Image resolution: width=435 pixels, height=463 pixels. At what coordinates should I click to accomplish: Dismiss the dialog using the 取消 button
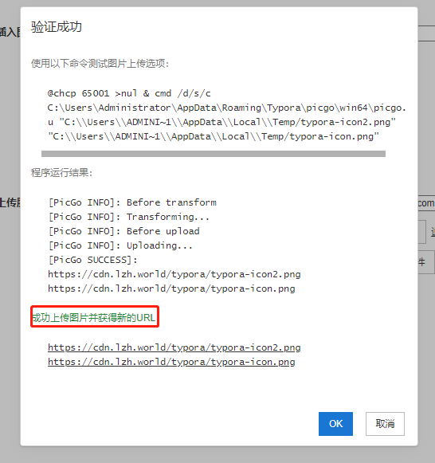(x=385, y=424)
